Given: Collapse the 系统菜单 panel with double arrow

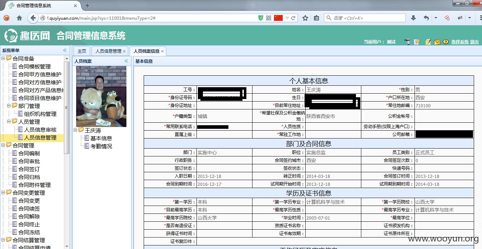Looking at the screenshot, I should pos(65,50).
